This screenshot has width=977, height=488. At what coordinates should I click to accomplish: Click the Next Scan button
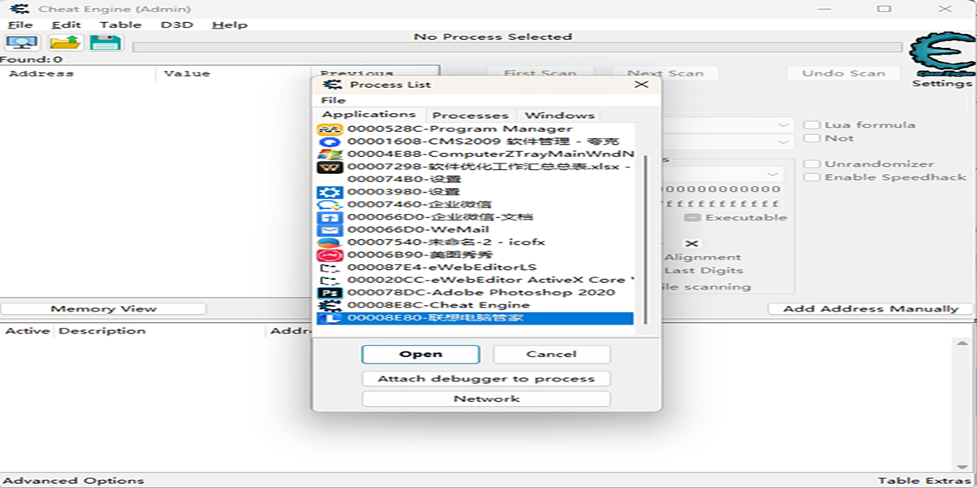click(x=665, y=73)
